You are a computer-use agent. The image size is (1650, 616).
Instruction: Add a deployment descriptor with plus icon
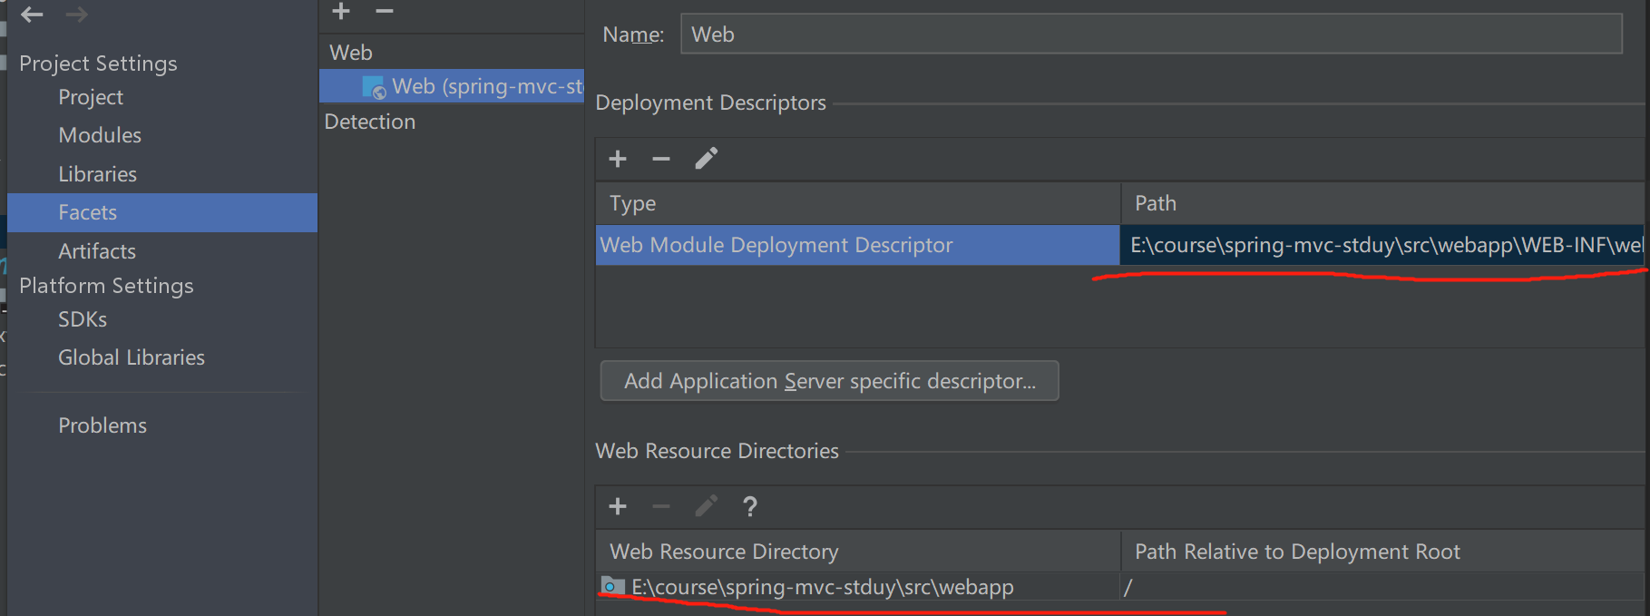pos(618,159)
